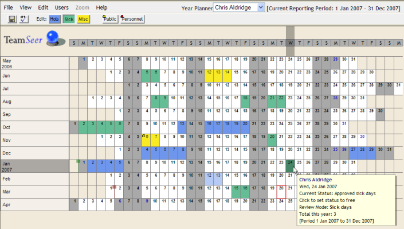Select Hols edit mode
Screen dimensions: 404x229
tap(54, 19)
